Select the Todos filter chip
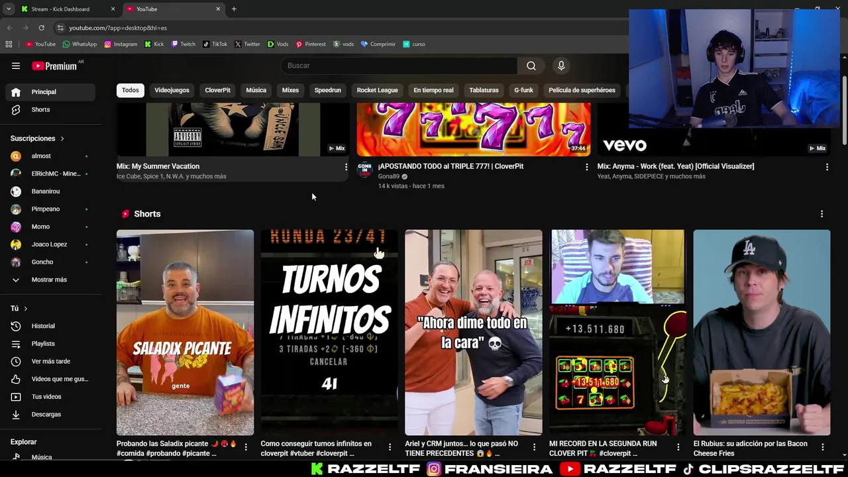 131,90
